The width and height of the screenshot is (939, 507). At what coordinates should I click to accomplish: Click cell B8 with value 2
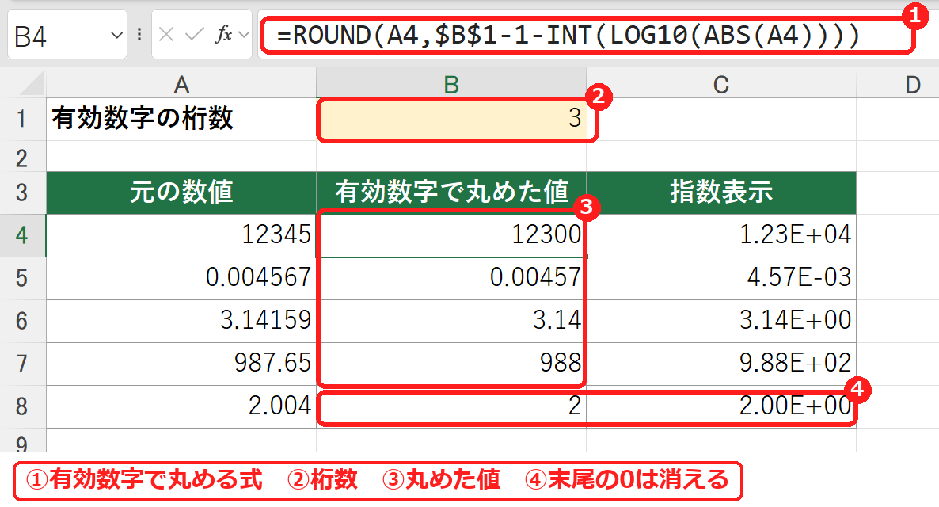(x=451, y=406)
